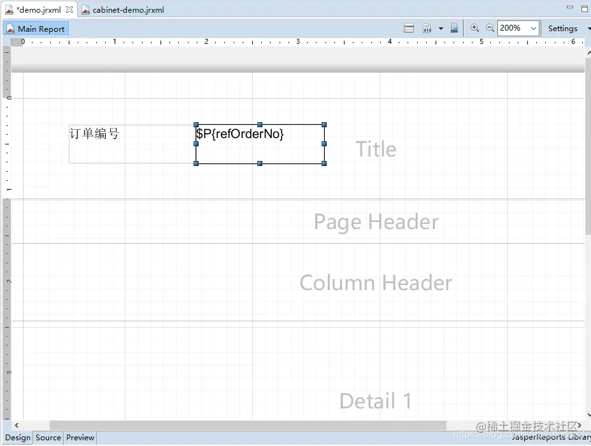
Task: Select the 订单编号 static text element
Action: (132, 144)
